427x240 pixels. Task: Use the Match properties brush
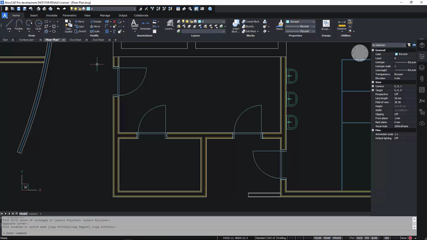(x=280, y=25)
